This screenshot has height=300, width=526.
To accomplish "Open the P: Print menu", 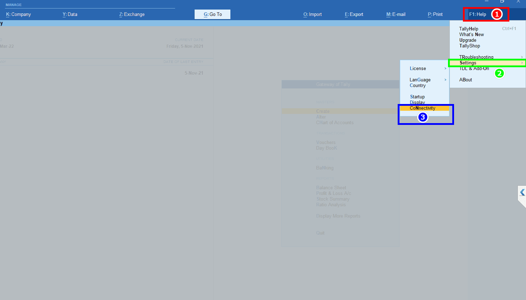I will (435, 15).
